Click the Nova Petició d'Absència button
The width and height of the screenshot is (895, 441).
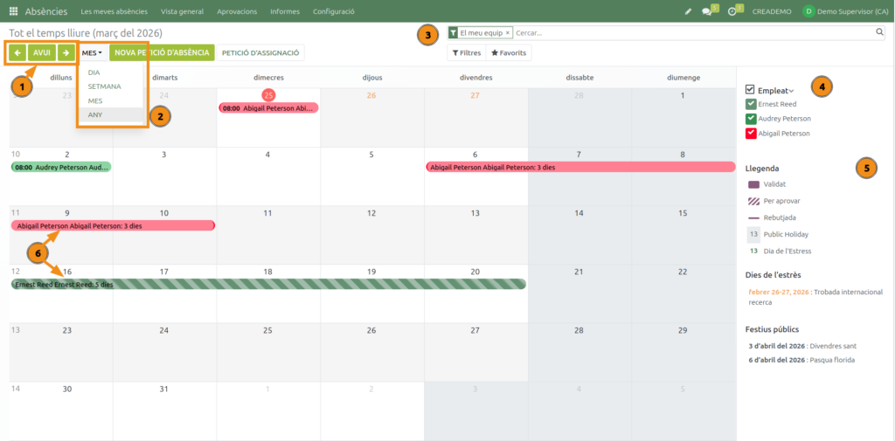click(162, 52)
